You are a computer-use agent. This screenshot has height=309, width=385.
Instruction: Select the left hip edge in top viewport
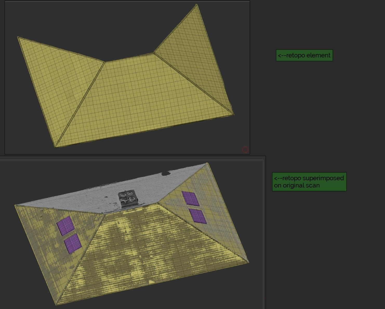(x=81, y=103)
